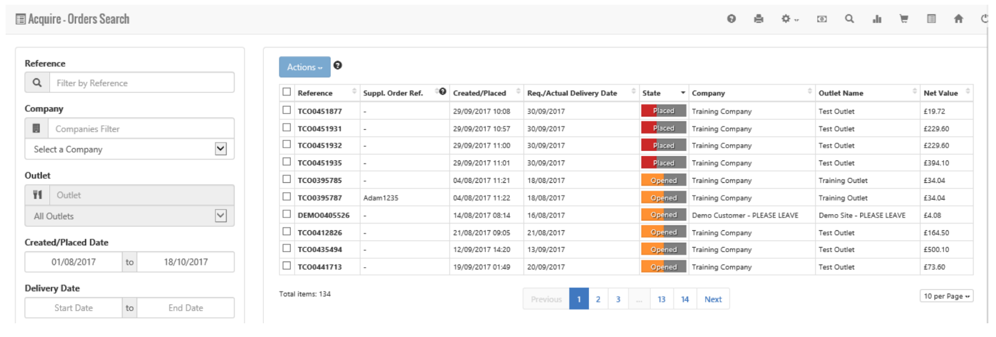This screenshot has width=996, height=337.
Task: Click the money banknote icon
Action: (x=822, y=19)
